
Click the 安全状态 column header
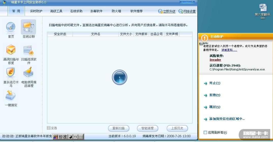pyautogui.click(x=60, y=34)
